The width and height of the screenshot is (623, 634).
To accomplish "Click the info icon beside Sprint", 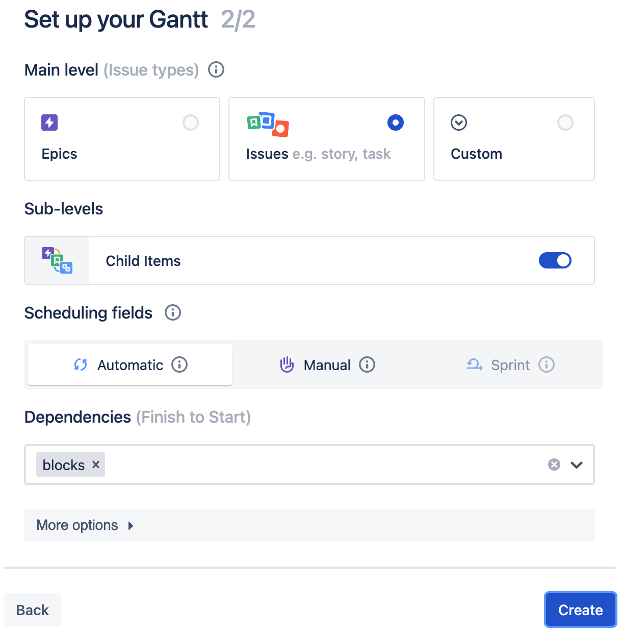I will coord(547,364).
